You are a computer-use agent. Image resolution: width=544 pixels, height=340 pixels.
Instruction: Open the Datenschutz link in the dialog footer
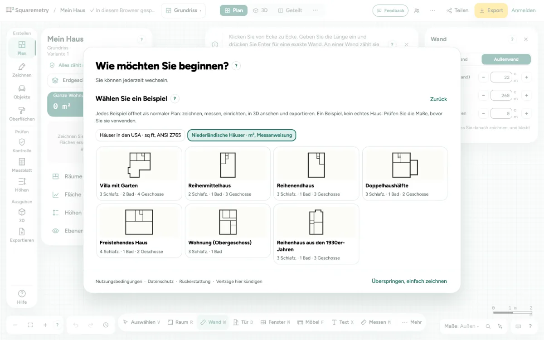point(160,282)
